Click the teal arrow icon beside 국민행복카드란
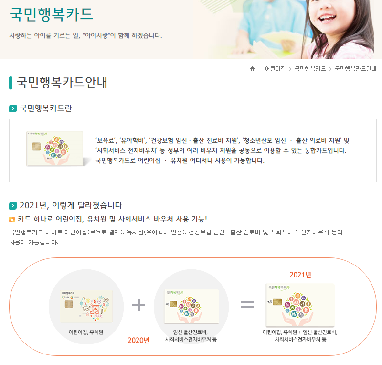Viewport: 382px width, 365px height. (13, 109)
